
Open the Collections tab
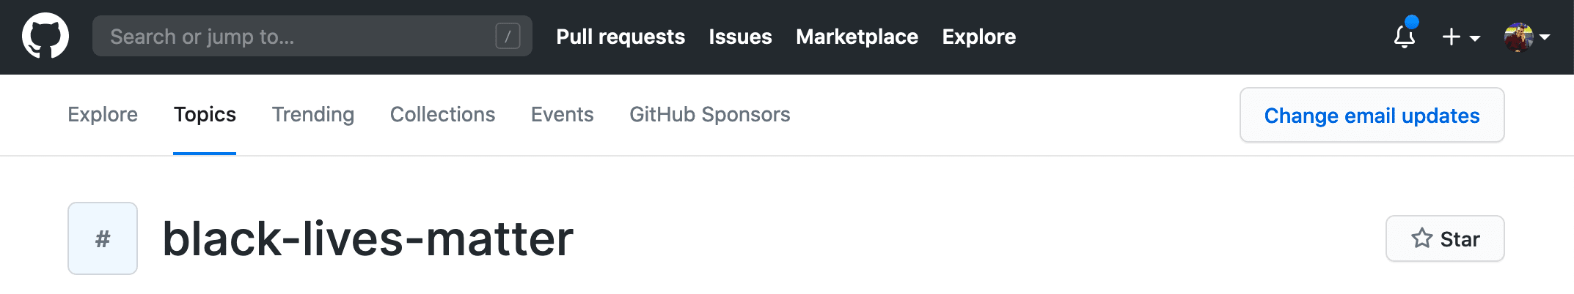coord(442,114)
